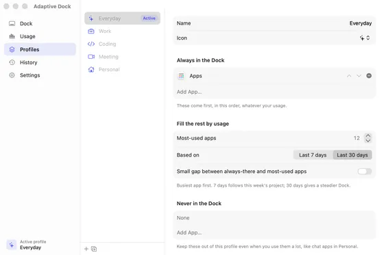
Task: Choose Last 30 days
Action: click(x=352, y=155)
